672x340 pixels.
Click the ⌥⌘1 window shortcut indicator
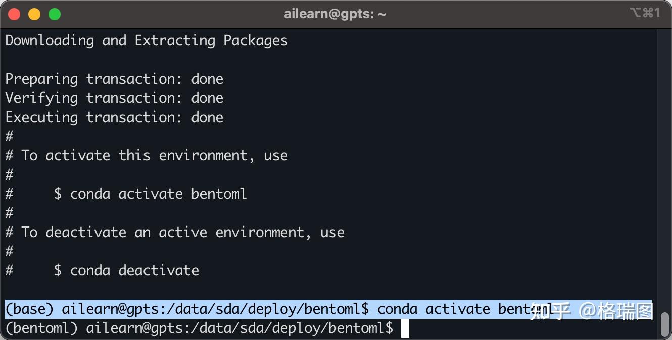click(x=645, y=13)
